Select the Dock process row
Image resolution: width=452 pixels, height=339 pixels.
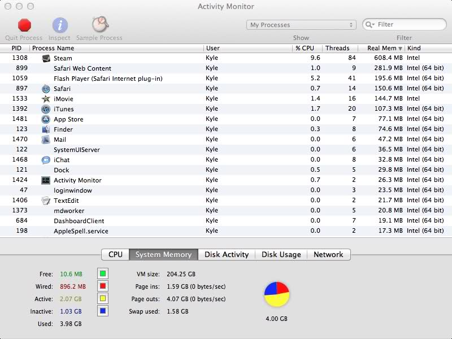coord(226,170)
